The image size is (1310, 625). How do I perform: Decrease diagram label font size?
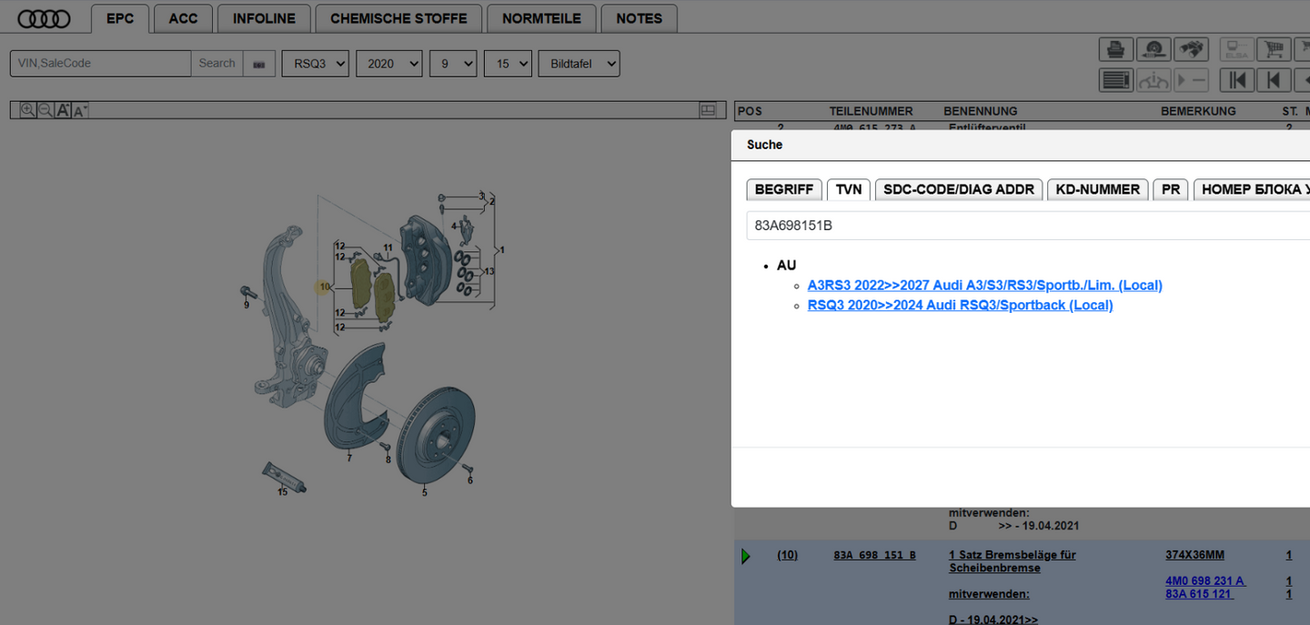pos(80,111)
